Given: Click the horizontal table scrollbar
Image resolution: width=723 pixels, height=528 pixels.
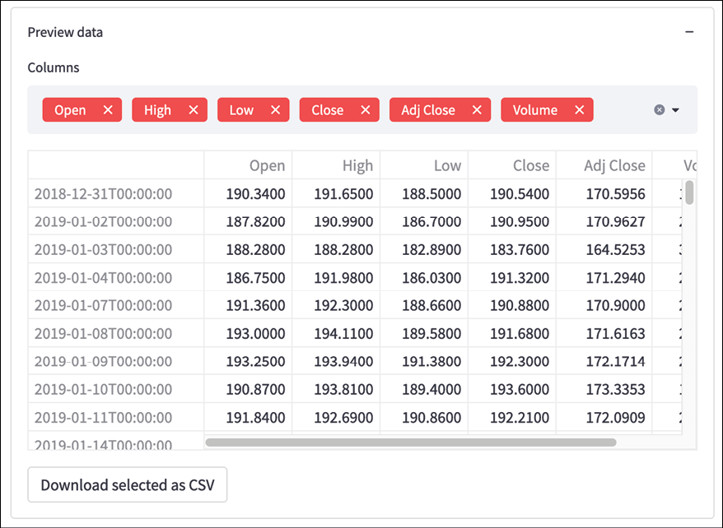Looking at the screenshot, I should (411, 442).
